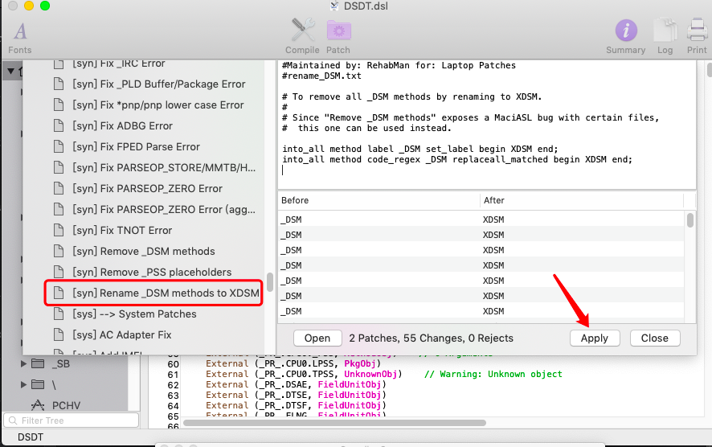Click the Print toolbar icon
Screen dimensions: 712x447
point(697,30)
